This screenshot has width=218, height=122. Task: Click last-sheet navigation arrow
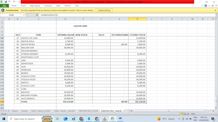pos(8,111)
